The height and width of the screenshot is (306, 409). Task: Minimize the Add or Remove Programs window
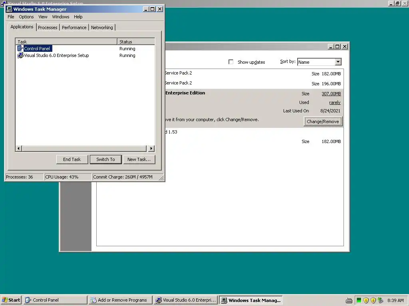pos(331,47)
